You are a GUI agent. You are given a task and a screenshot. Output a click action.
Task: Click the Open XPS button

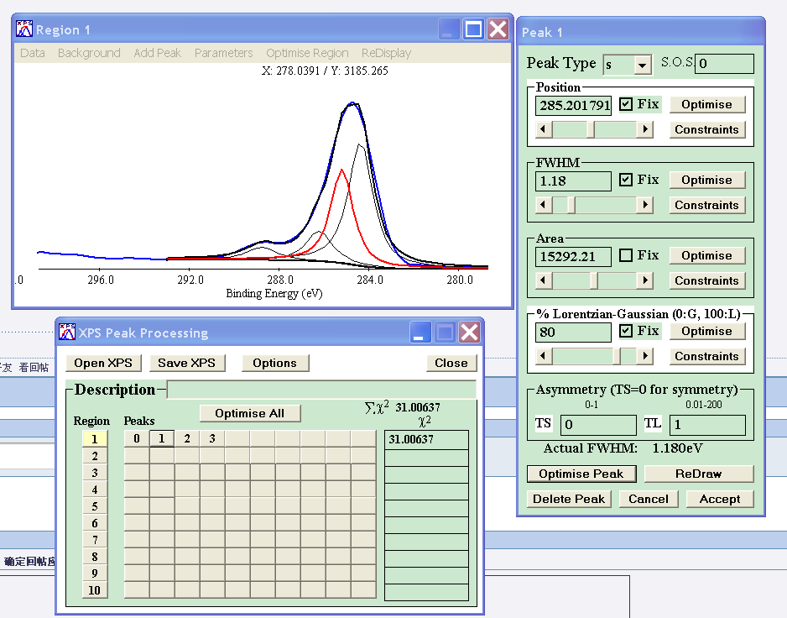(103, 363)
